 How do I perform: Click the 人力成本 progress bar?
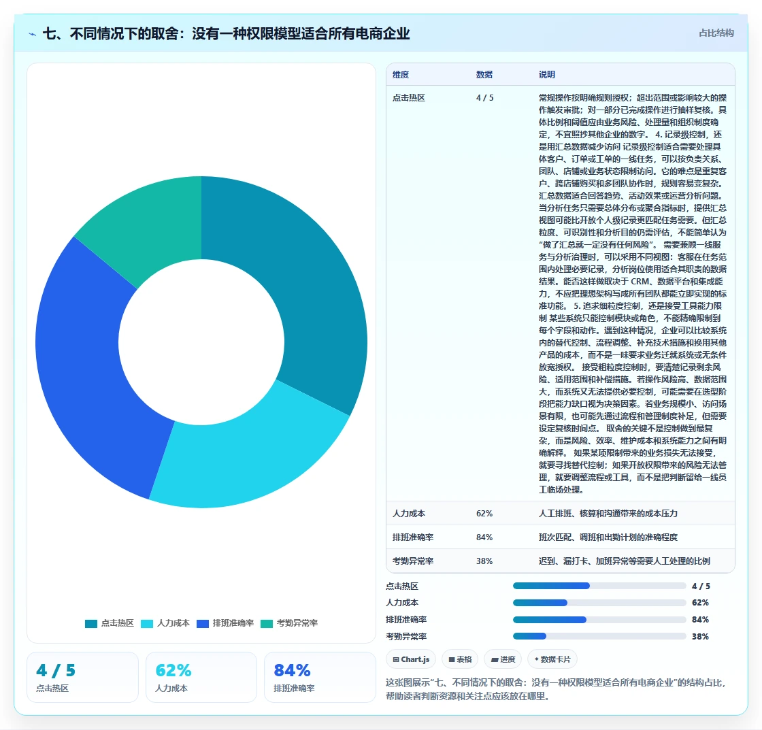tap(599, 603)
